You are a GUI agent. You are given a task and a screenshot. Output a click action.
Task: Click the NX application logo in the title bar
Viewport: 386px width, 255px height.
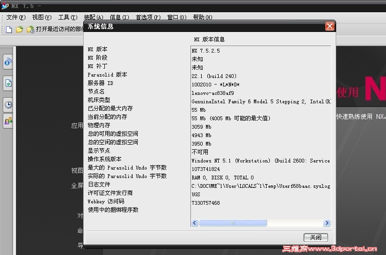point(5,6)
